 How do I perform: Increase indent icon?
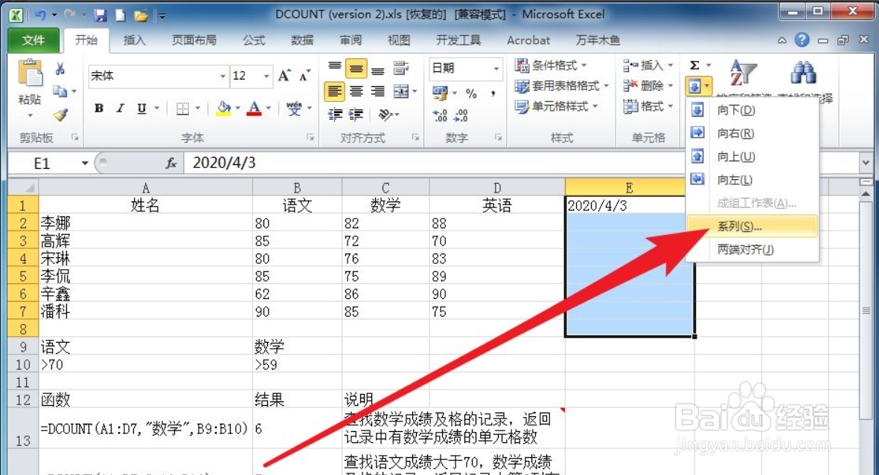356,114
